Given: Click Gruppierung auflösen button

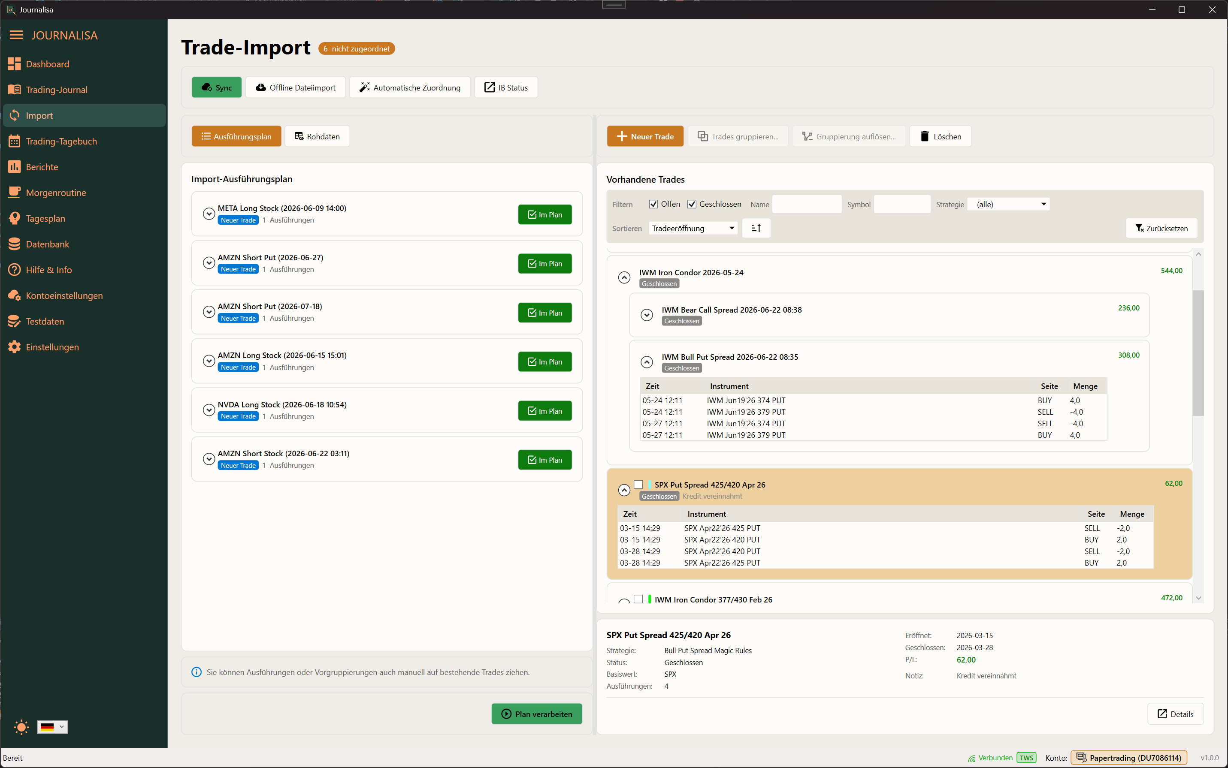Looking at the screenshot, I should point(849,136).
